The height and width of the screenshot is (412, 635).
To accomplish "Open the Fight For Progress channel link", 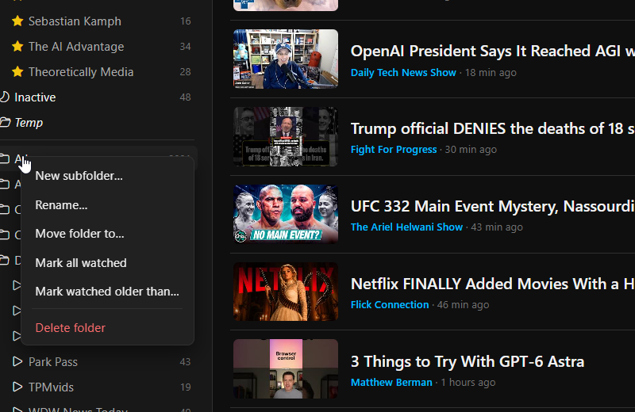I will click(x=394, y=149).
